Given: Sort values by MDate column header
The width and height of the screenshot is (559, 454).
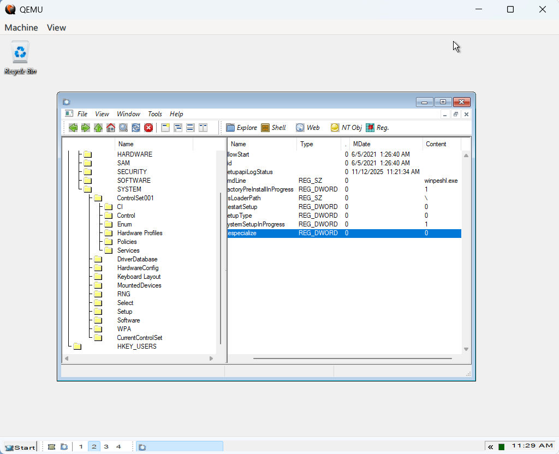Looking at the screenshot, I should (361, 144).
